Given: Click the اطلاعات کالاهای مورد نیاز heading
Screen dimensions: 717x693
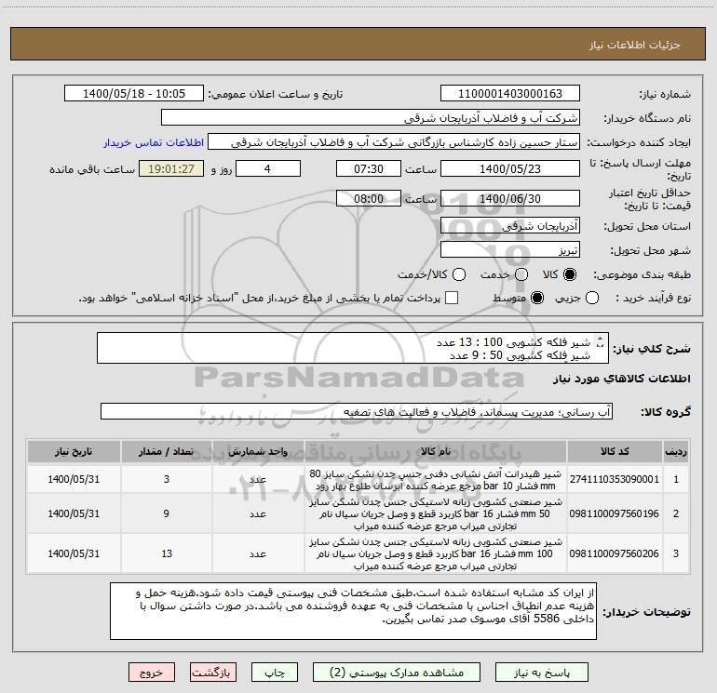Looking at the screenshot, I should click(621, 379).
